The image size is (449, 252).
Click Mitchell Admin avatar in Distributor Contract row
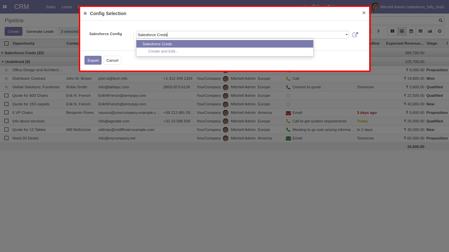(225, 79)
